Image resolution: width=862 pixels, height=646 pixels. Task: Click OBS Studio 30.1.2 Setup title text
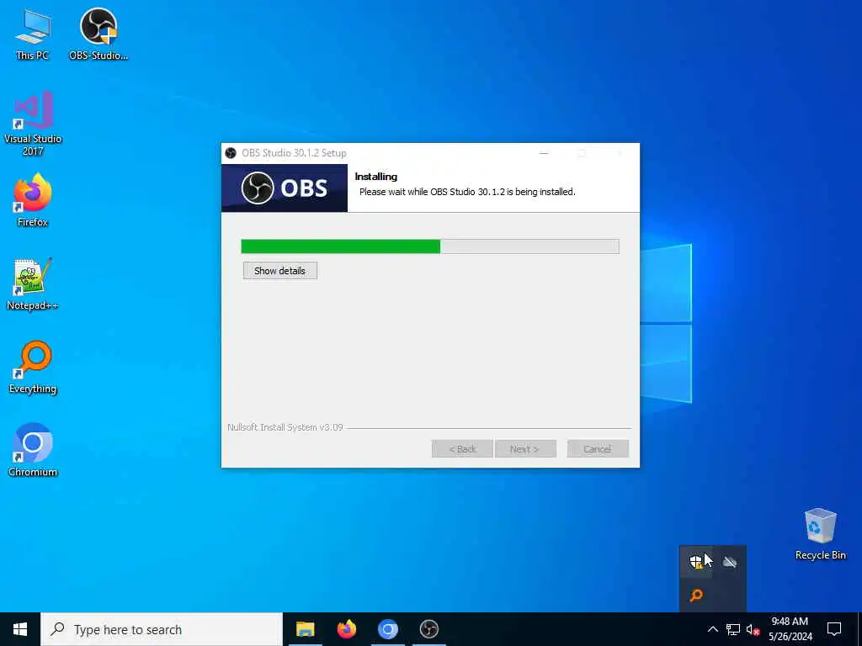tap(294, 153)
